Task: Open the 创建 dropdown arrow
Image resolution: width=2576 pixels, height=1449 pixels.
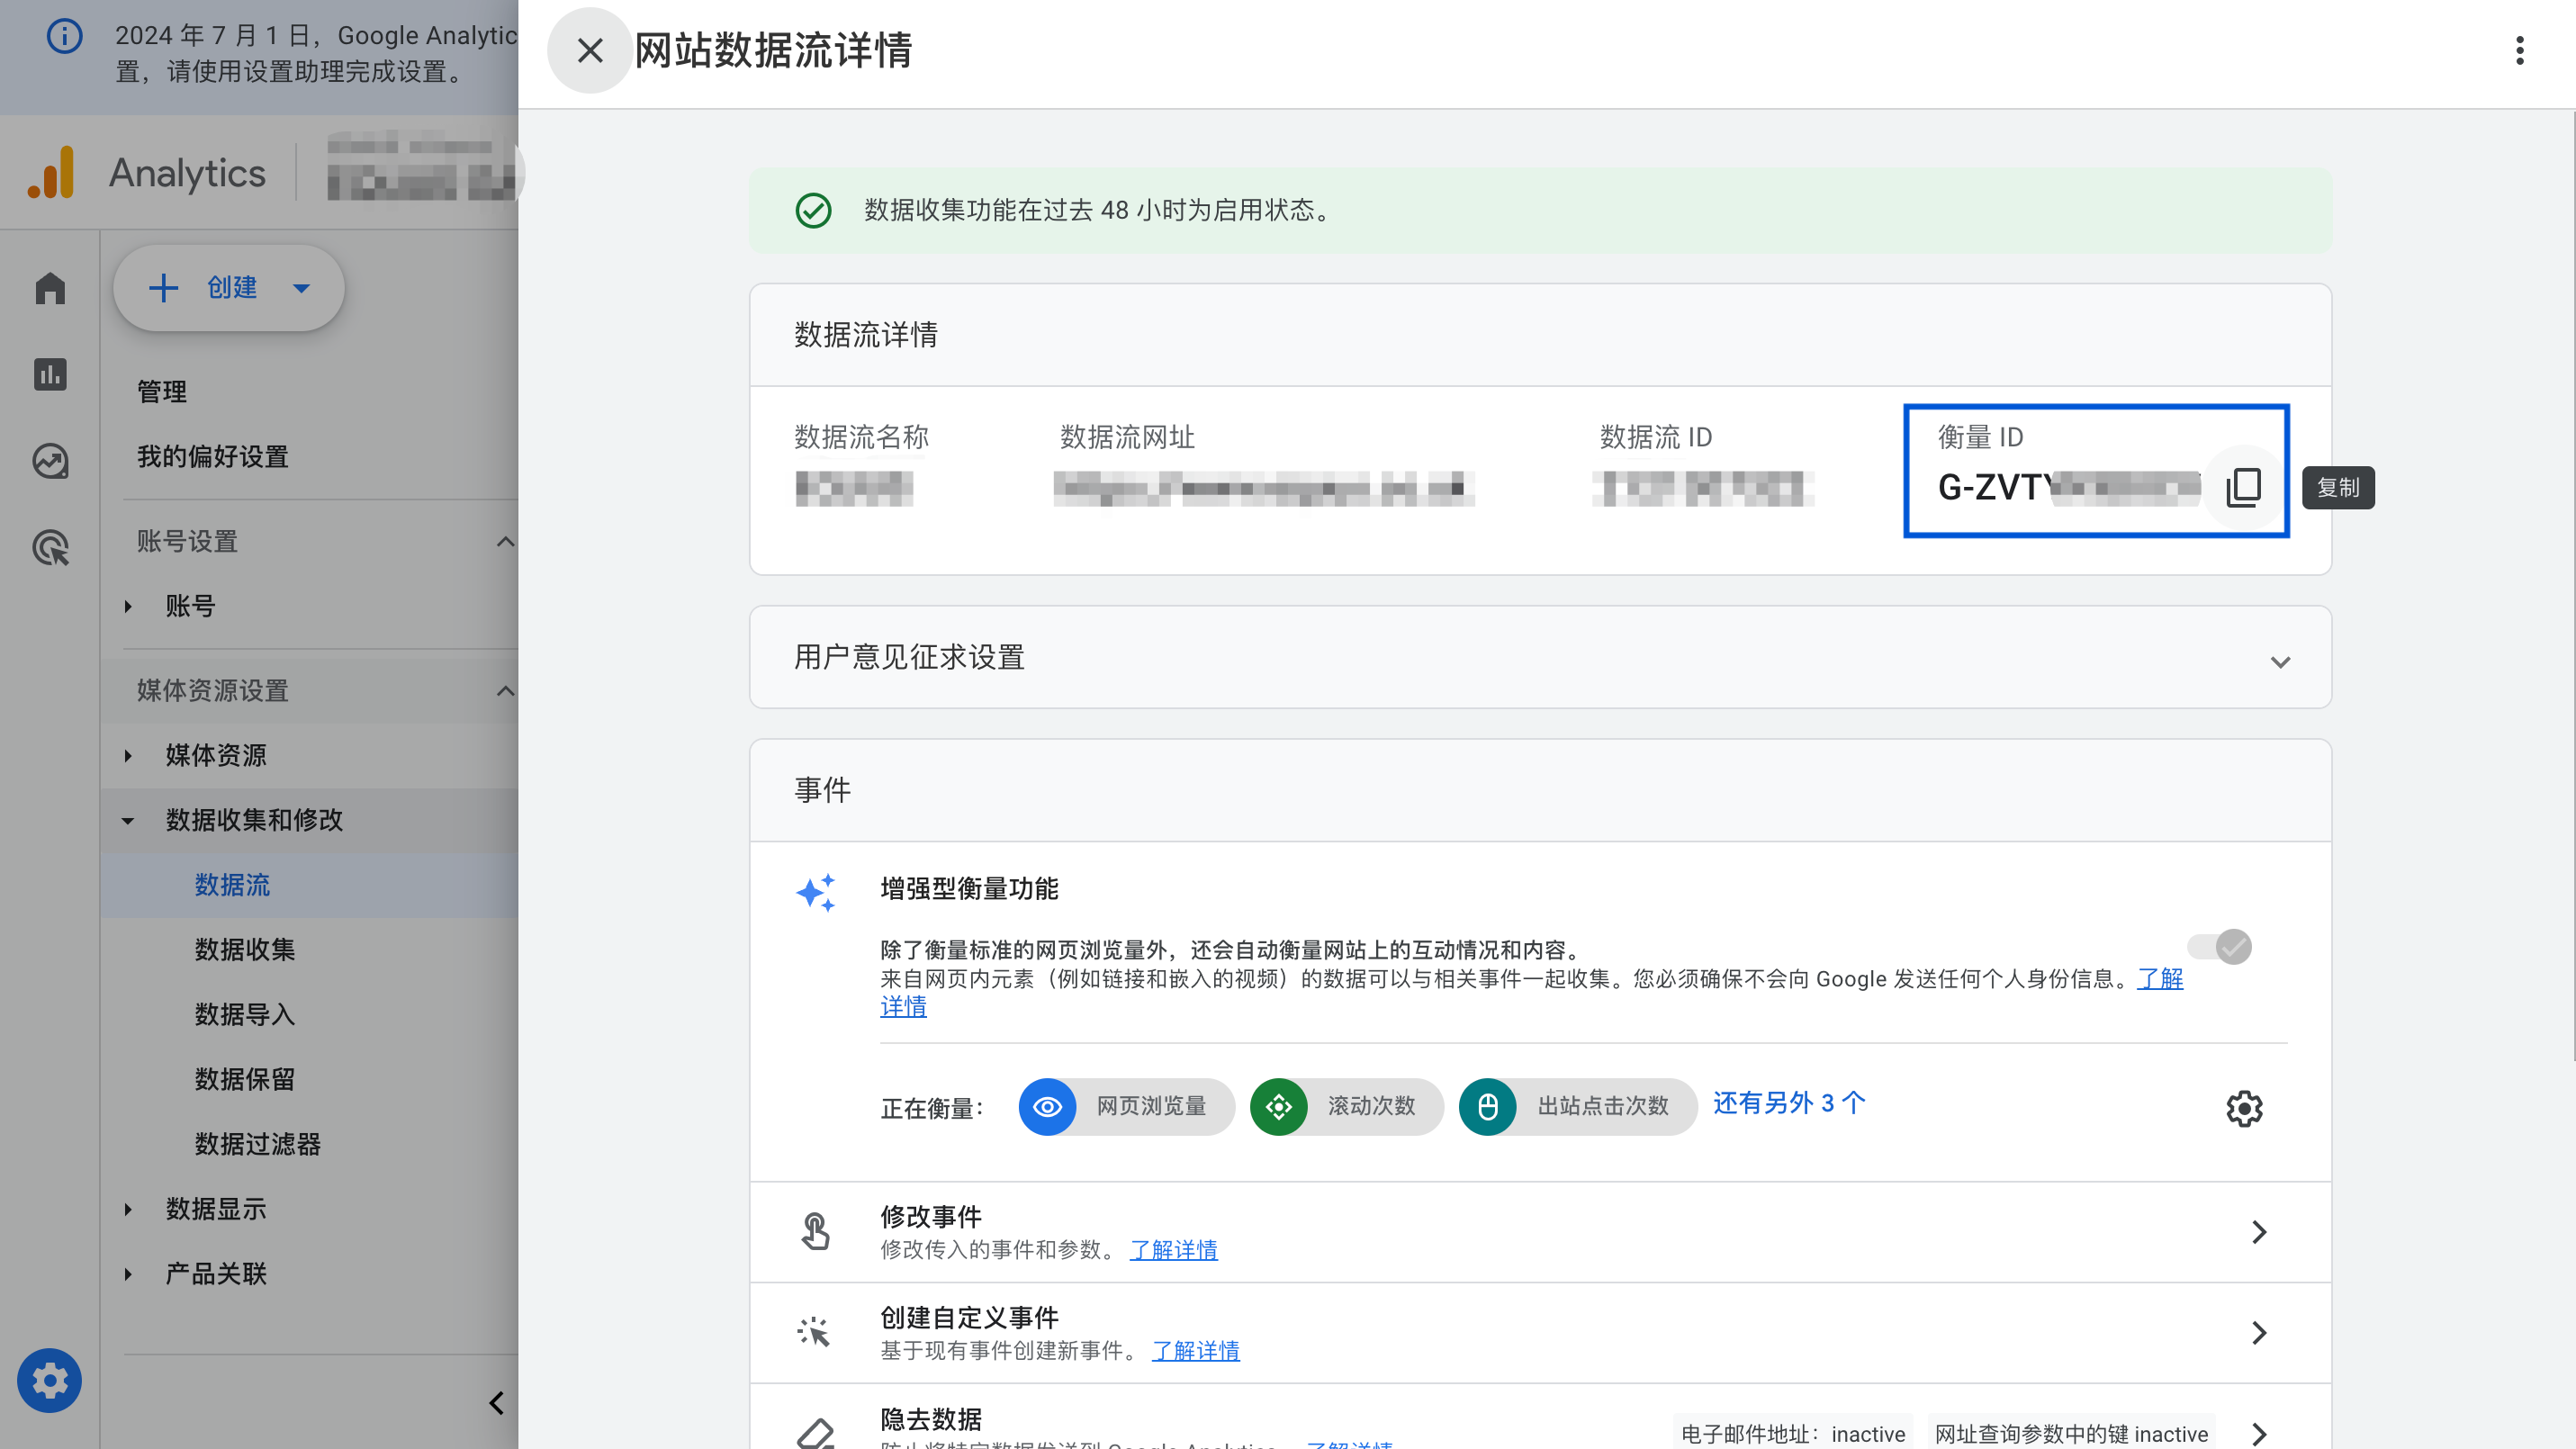Action: 301,288
